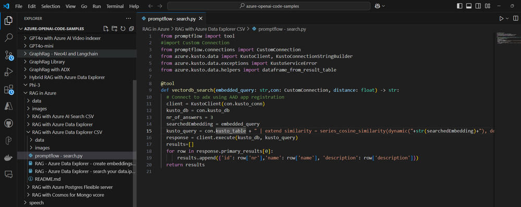The image size is (521, 207).
Task: Click the azure-openai-code-samples command center search
Action: click(269, 6)
